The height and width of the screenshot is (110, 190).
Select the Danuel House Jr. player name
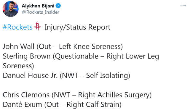pyautogui.click(x=30, y=75)
